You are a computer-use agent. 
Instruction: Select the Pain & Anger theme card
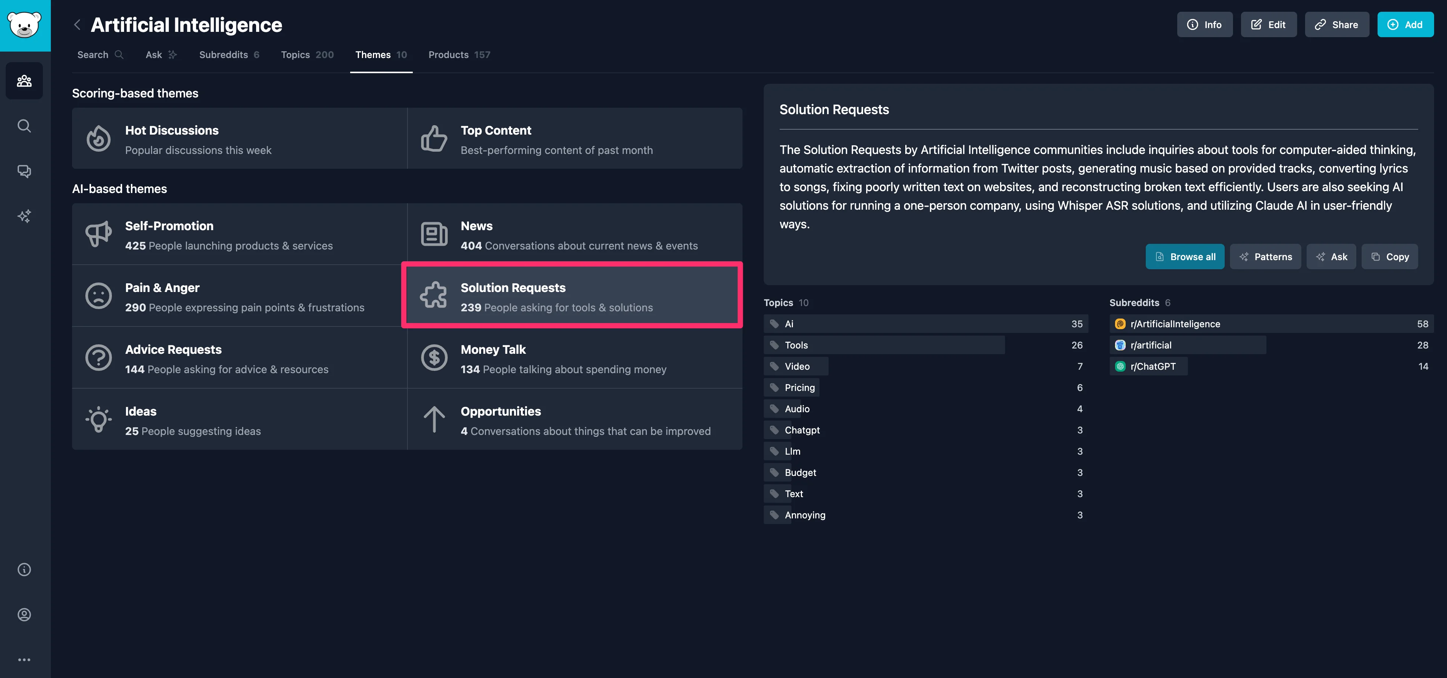(x=239, y=297)
